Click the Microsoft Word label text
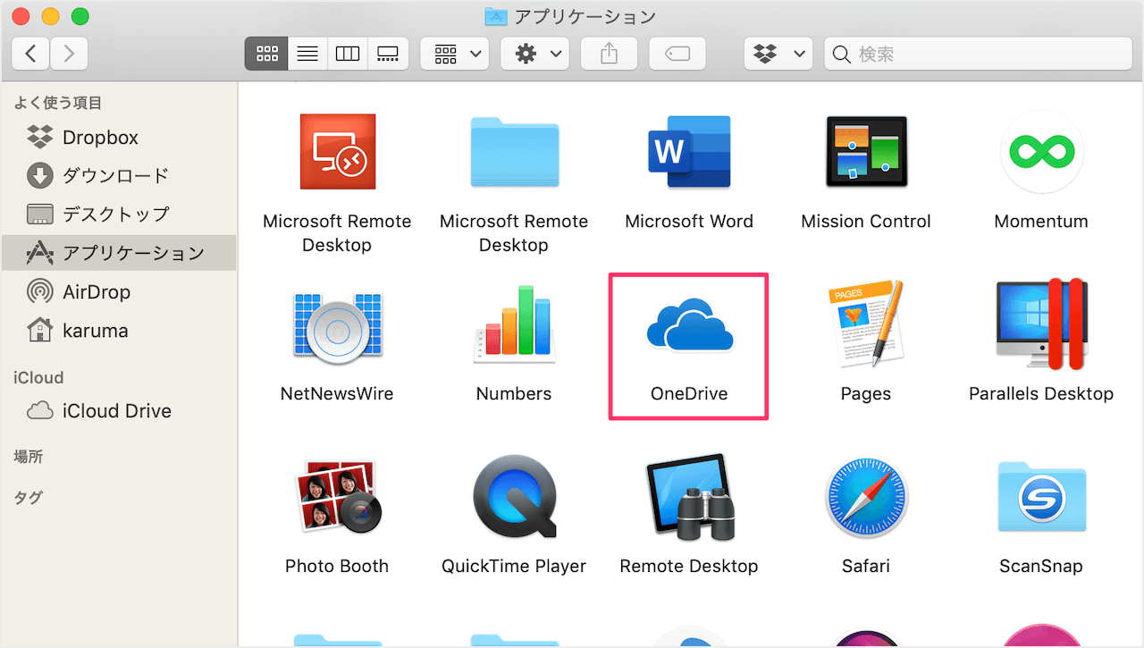1144x648 pixels. coord(689,221)
